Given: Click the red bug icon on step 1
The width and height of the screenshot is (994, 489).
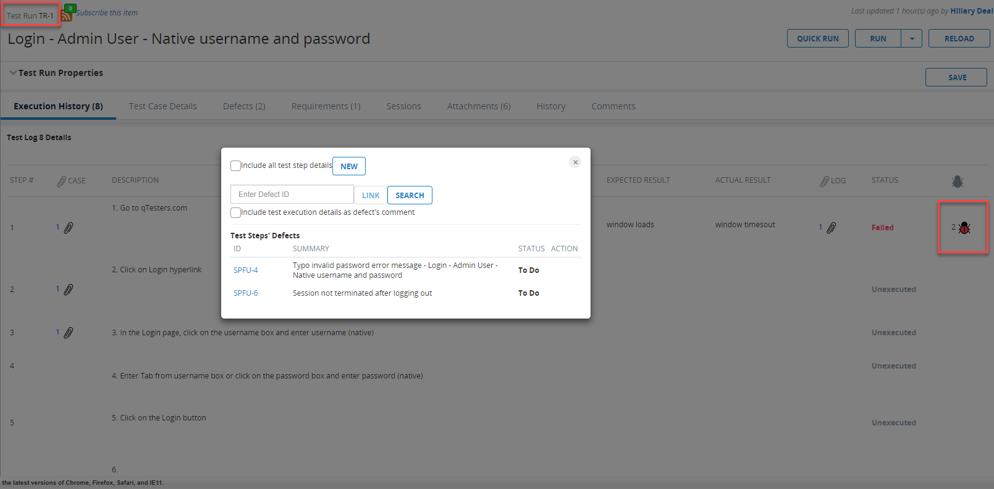Looking at the screenshot, I should (964, 228).
